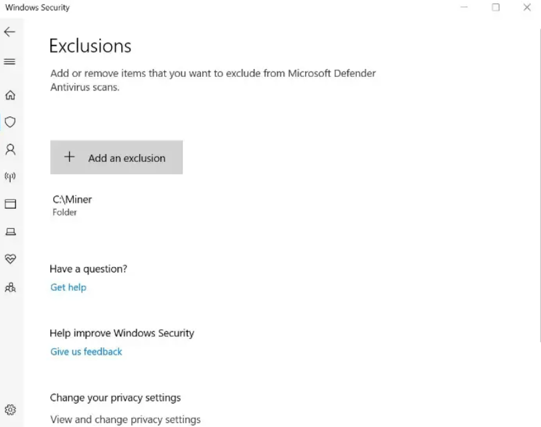
Task: Click the Give us feedback link
Action: coord(86,351)
